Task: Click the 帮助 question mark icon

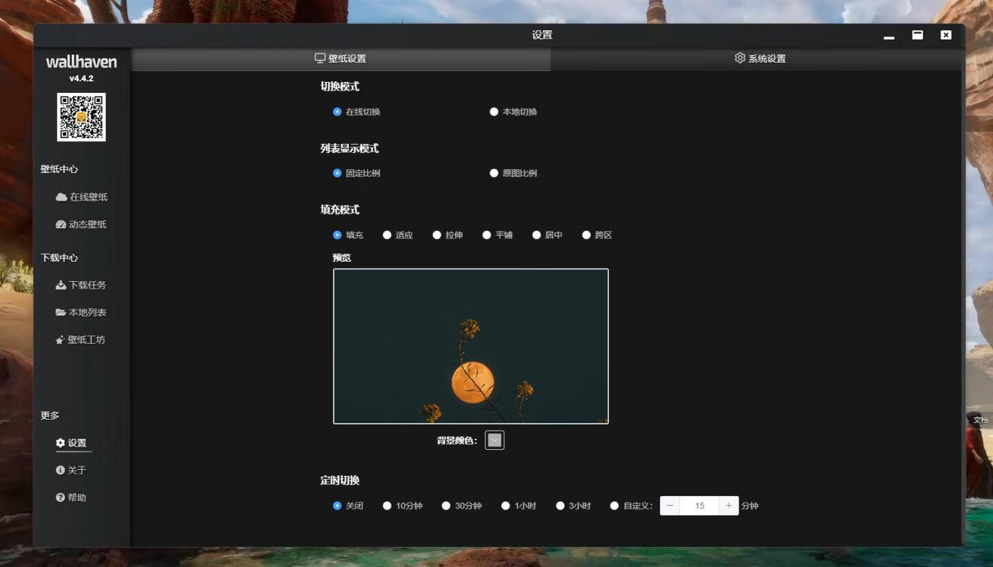Action: (x=61, y=498)
